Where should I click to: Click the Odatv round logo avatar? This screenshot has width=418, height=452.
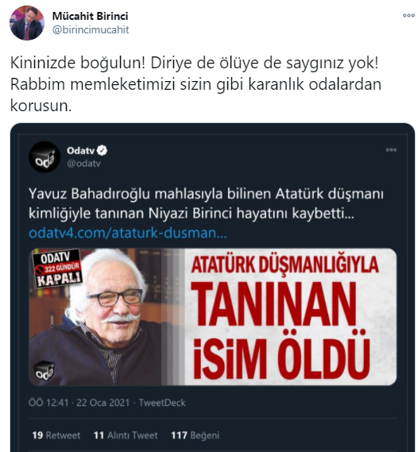45,156
